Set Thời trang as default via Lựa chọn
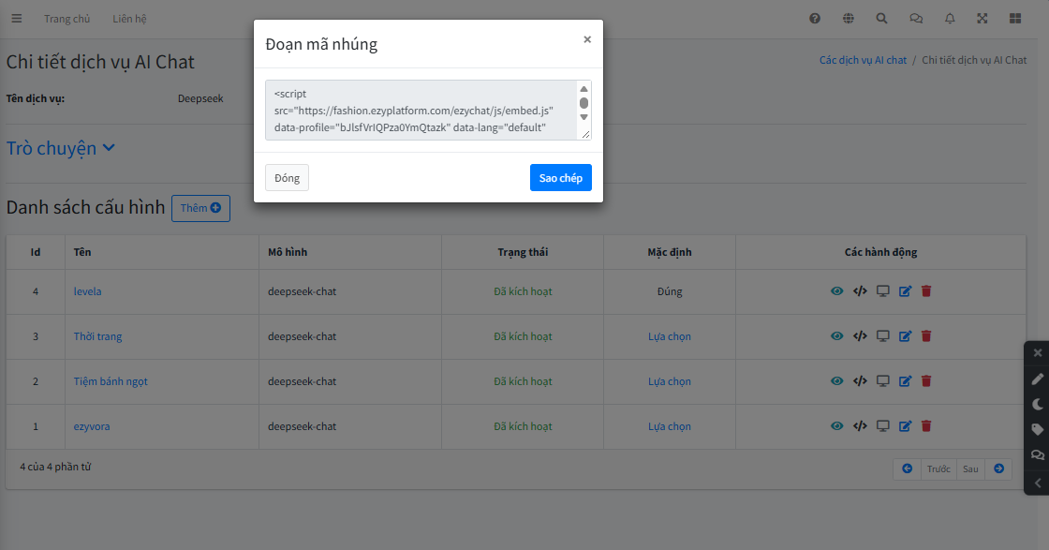The width and height of the screenshot is (1049, 550). pos(670,336)
